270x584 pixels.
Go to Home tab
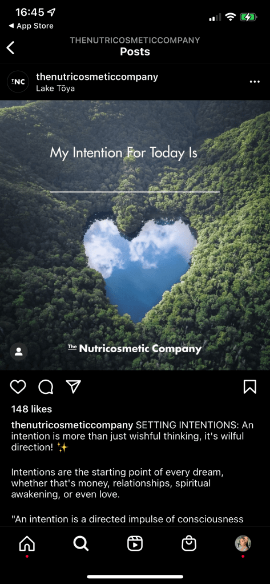[x=27, y=543]
